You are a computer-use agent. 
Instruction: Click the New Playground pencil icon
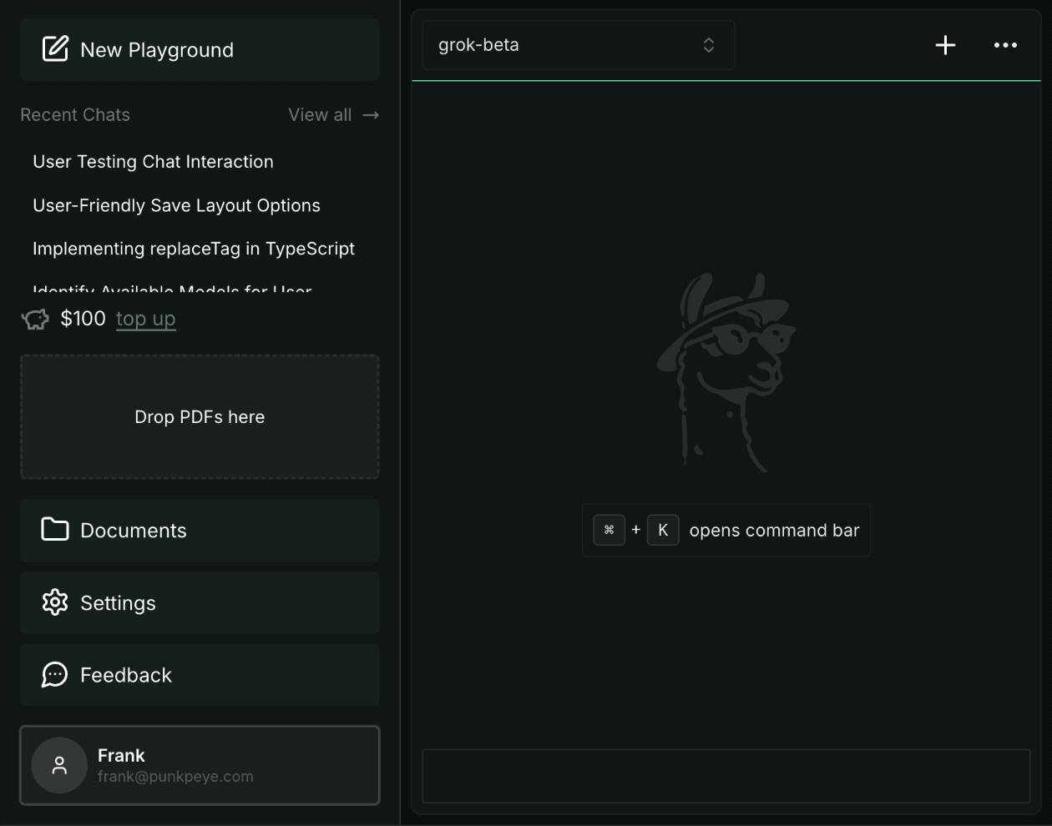click(x=55, y=49)
